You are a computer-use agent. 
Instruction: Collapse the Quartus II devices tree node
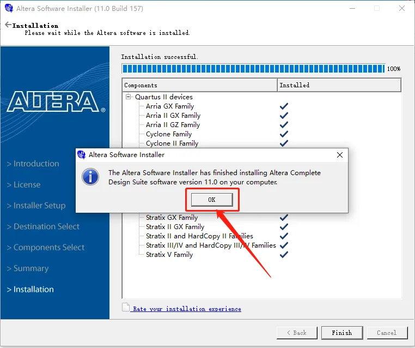(129, 97)
